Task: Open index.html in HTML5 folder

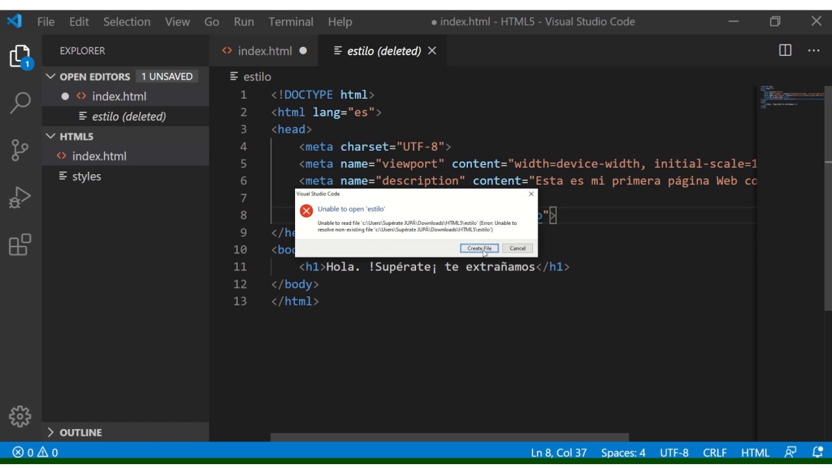Action: click(125, 156)
